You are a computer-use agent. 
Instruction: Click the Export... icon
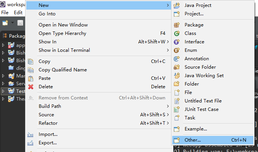(x=31, y=143)
